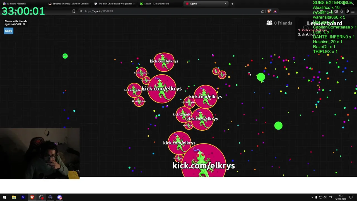Open the taskbar clock and date
Viewport: 357px width, 201px height.
click(341, 197)
